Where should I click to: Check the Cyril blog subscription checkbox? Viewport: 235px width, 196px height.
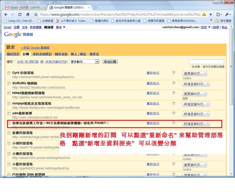click(9, 73)
